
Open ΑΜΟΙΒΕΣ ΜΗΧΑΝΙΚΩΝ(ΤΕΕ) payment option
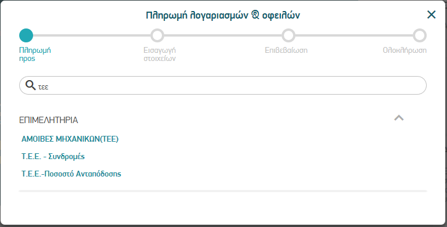coord(70,139)
